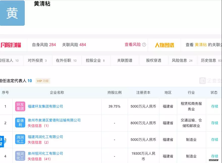Open the 人物图谱 logo
The height and width of the screenshot is (163, 222).
pyautogui.click(x=164, y=45)
